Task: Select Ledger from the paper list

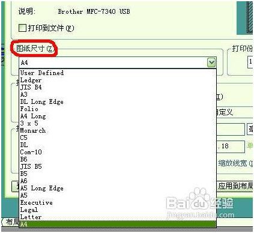Action: click(x=118, y=80)
